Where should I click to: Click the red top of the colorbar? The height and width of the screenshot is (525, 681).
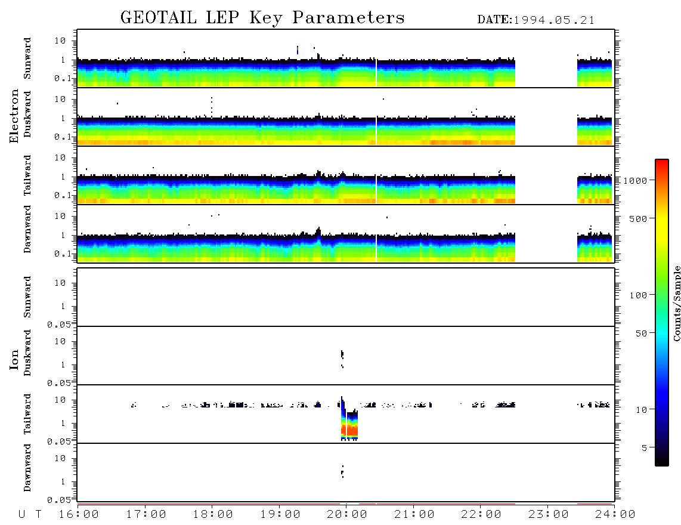[x=662, y=164]
